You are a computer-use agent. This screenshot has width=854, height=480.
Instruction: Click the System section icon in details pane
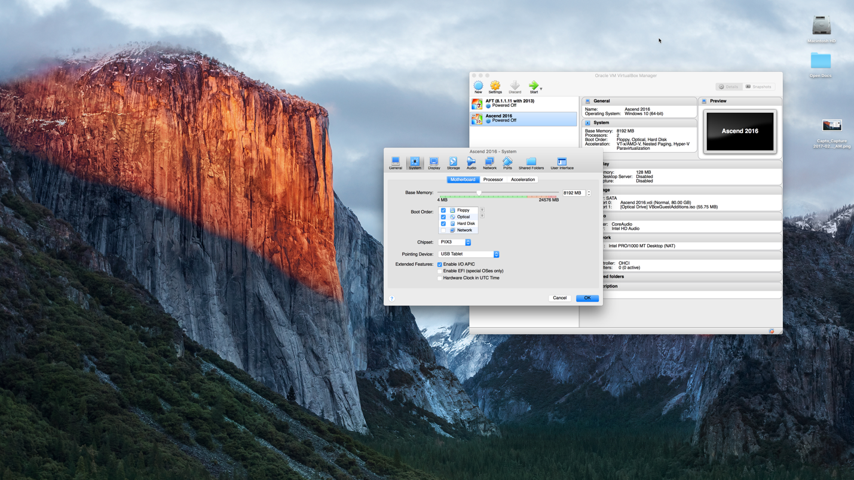(587, 122)
